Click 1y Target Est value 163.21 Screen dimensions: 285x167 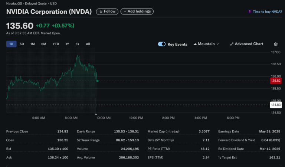pos(275,158)
